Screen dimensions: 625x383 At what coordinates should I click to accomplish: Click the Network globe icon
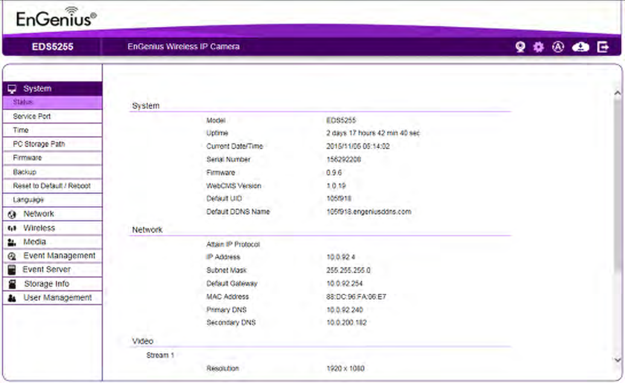tap(12, 215)
